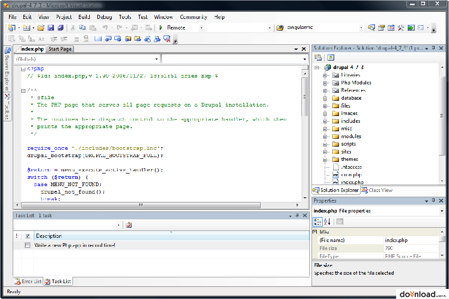Click the Save All icon
This screenshot has height=299, width=449.
click(x=60, y=28)
